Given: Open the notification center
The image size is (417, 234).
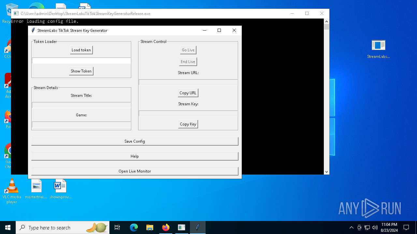Looking at the screenshot, I should (x=406, y=227).
